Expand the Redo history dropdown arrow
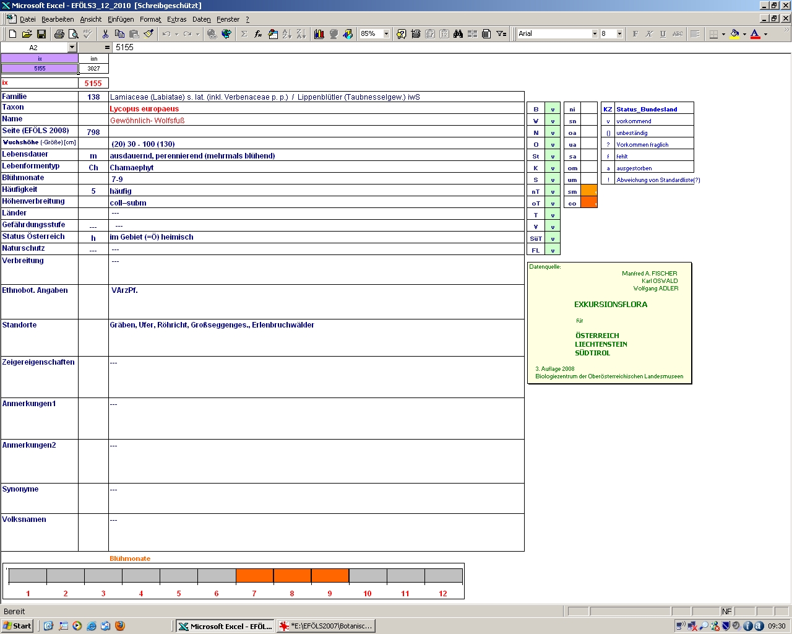 [197, 34]
